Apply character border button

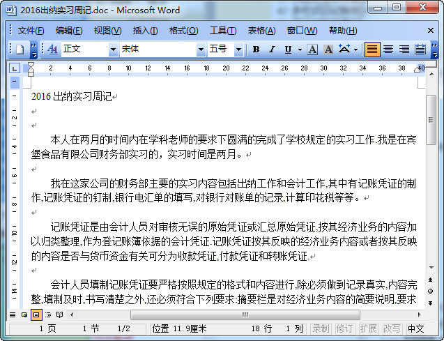(312, 50)
